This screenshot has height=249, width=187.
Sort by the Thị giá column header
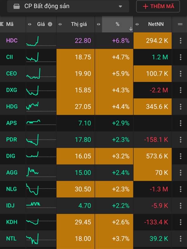(79, 24)
